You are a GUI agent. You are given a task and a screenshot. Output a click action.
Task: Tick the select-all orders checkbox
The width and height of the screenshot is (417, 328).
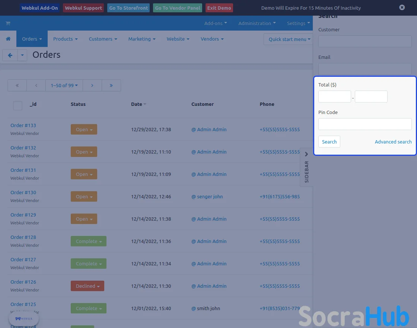(17, 105)
